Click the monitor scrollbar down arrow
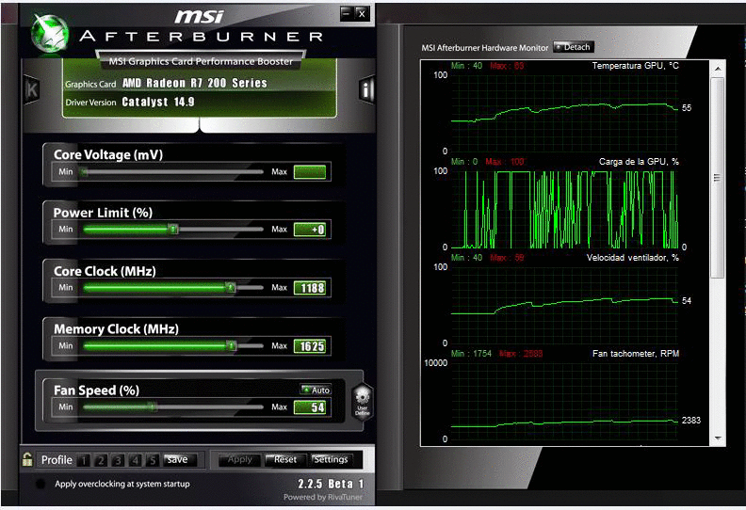 [x=718, y=438]
